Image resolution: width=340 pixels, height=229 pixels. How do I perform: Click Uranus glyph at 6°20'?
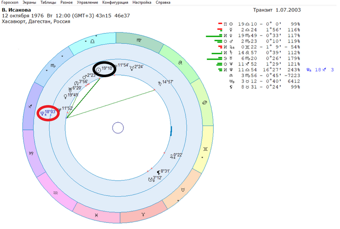click(x=70, y=89)
